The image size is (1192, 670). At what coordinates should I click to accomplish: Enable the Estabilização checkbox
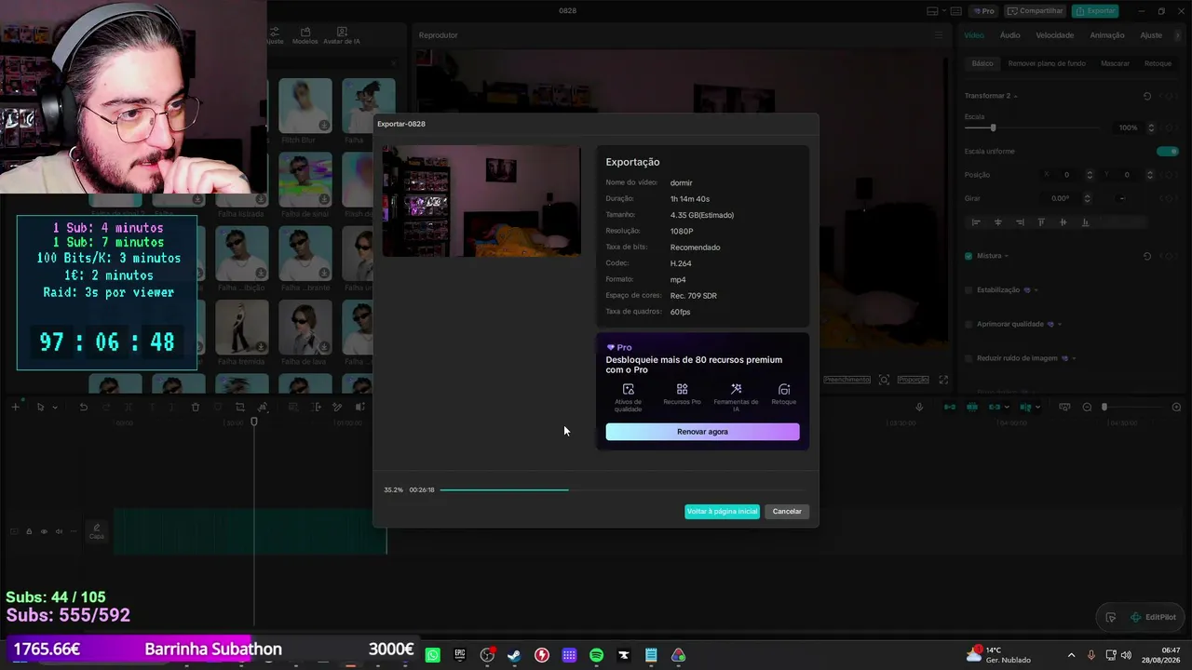(968, 290)
